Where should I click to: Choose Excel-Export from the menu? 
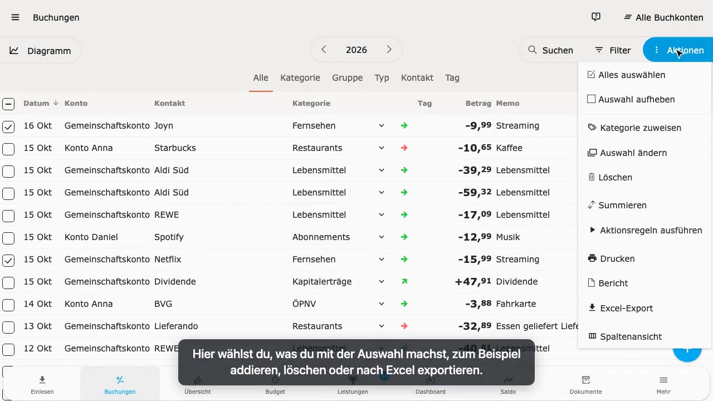(646, 308)
